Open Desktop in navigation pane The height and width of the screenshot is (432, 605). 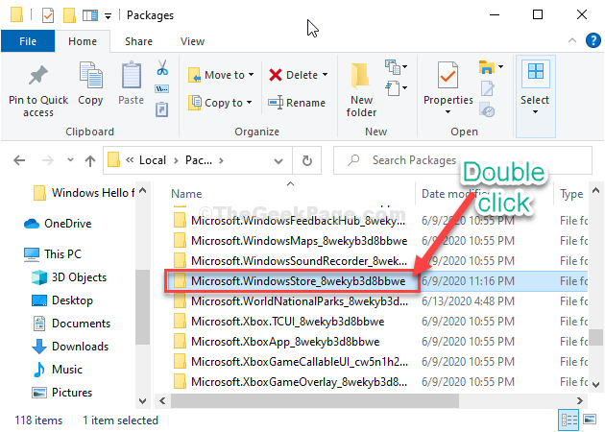point(61,300)
